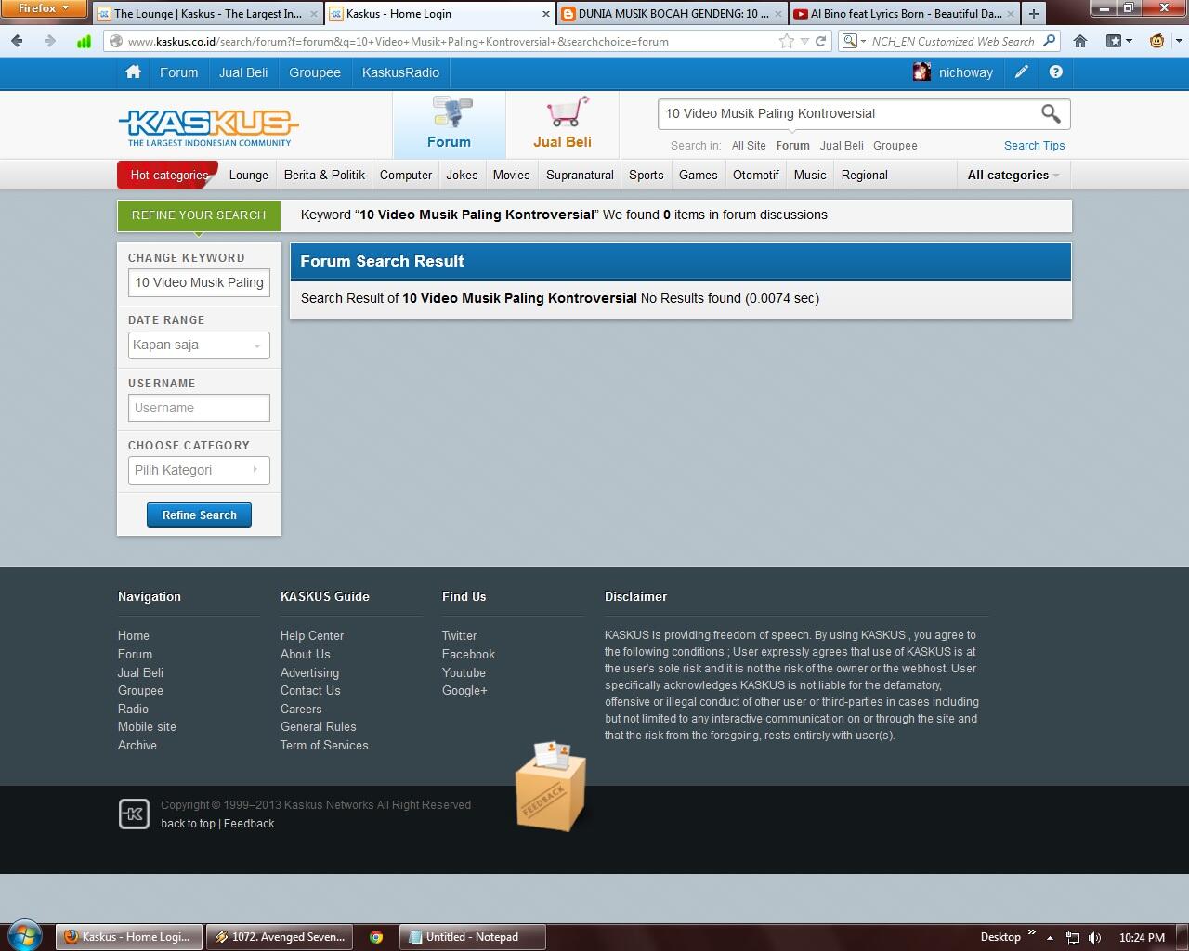Bookmark page with star icon

787,41
